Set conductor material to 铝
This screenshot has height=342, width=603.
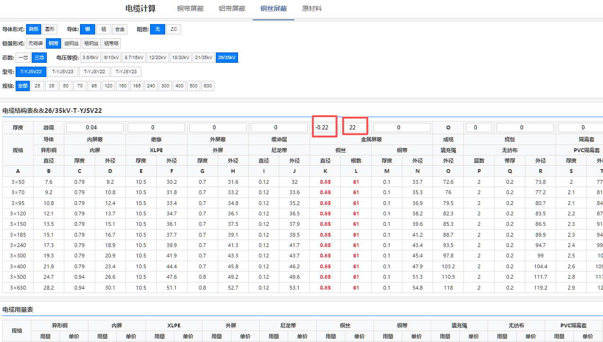(104, 29)
